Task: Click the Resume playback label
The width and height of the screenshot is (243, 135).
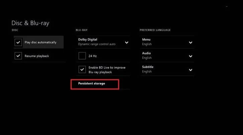Action: pos(37,56)
